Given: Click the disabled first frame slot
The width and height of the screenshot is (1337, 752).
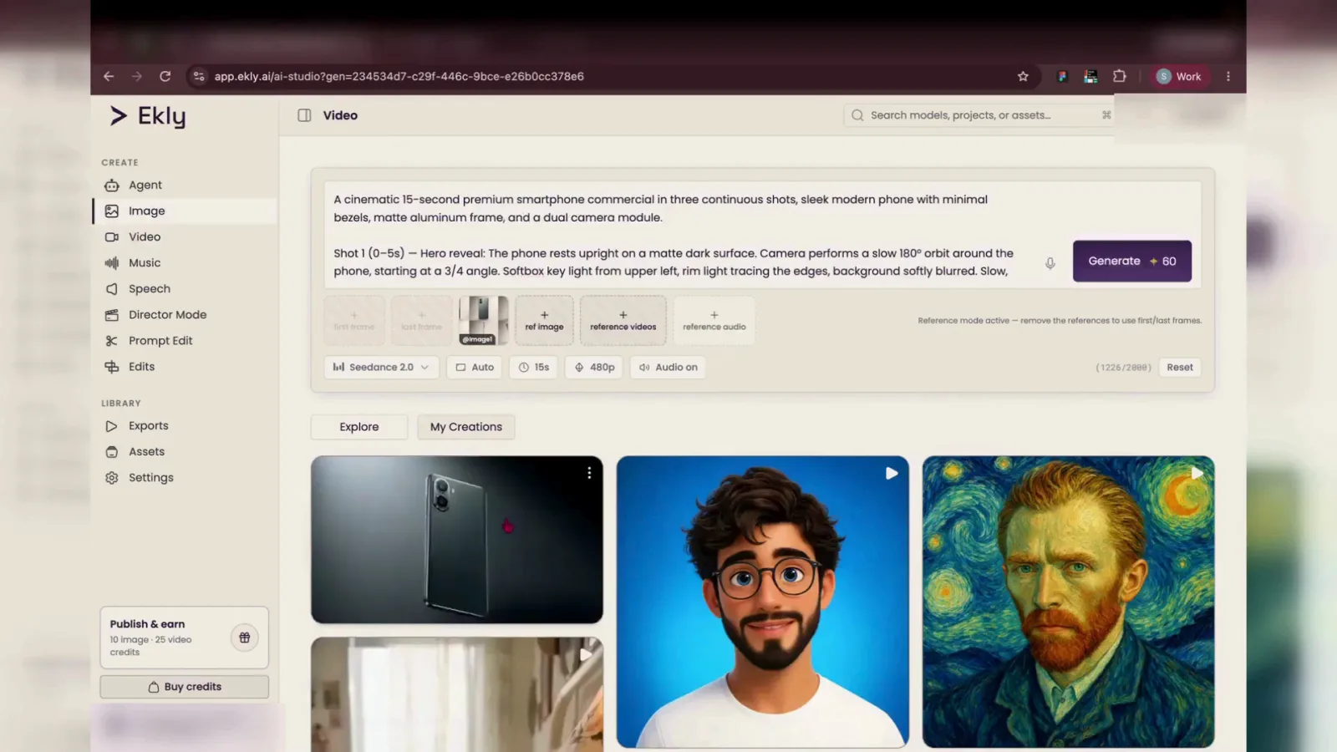Looking at the screenshot, I should (354, 320).
